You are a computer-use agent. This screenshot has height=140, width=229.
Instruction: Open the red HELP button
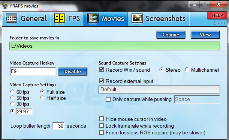tap(217, 15)
